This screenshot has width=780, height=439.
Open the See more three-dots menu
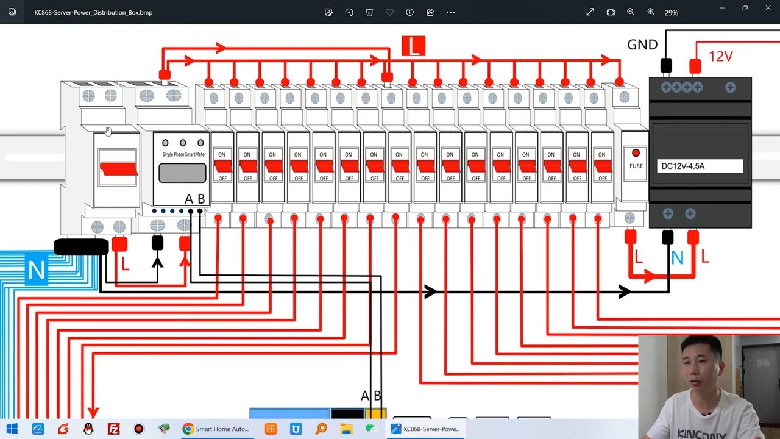450,12
